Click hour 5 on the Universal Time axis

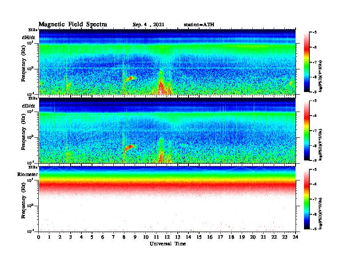click(92, 237)
